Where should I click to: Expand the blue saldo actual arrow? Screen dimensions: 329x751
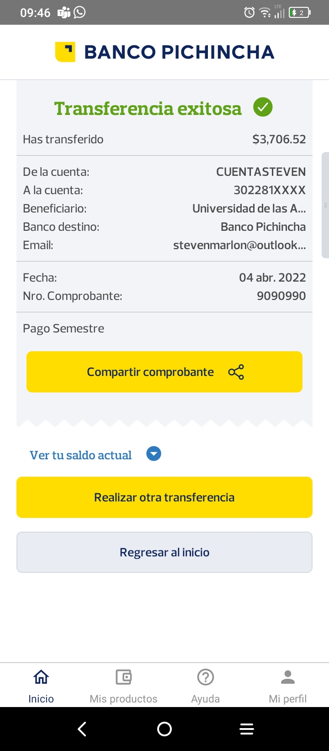coord(154,454)
